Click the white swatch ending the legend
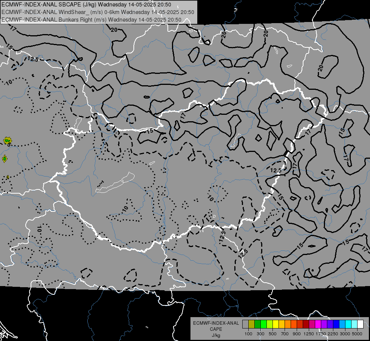The image size is (370, 341). pos(360,324)
